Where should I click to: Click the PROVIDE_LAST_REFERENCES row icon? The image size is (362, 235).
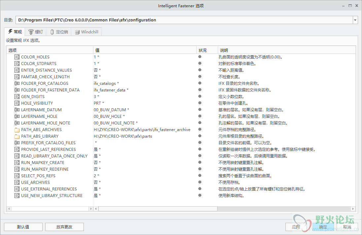click(x=17, y=150)
